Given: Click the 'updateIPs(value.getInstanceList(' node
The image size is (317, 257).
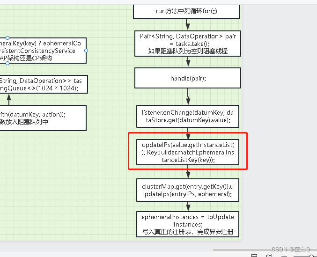Looking at the screenshot, I should pyautogui.click(x=188, y=152).
